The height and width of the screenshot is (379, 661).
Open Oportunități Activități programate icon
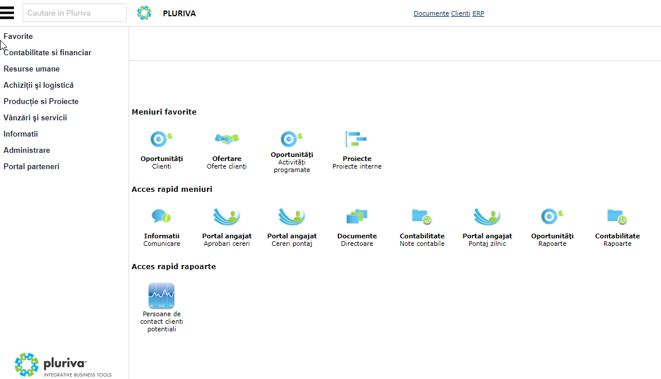pos(292,139)
